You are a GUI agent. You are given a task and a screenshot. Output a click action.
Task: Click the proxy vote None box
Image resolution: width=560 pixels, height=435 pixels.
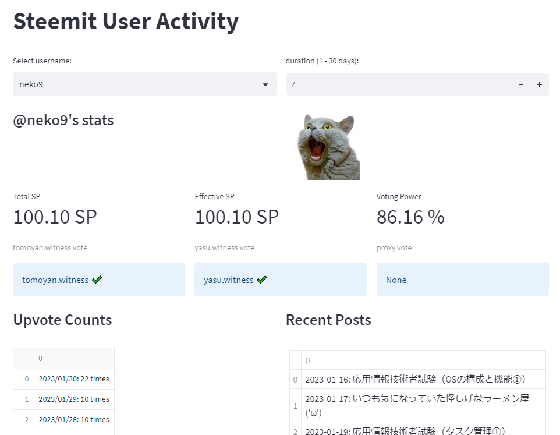[x=462, y=280]
